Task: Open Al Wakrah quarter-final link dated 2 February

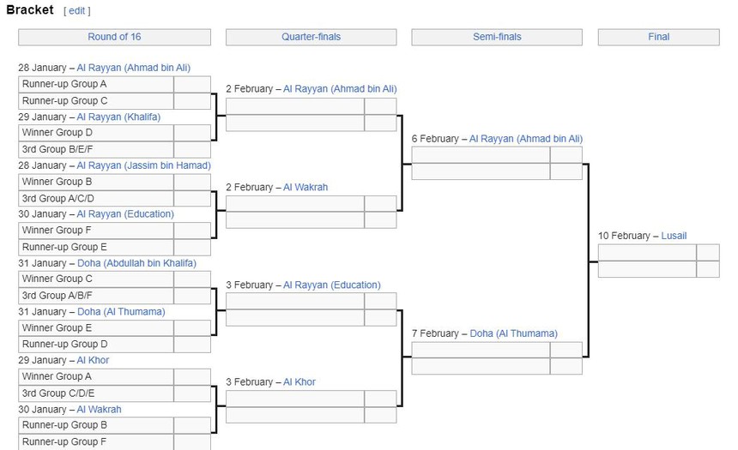Action: [x=305, y=188]
